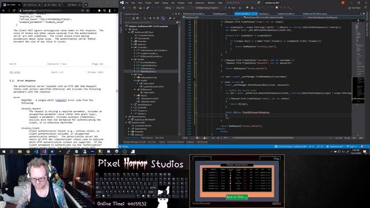370x208 pixels.
Task: Expand the AuthorizationCode views folder
Action: pyautogui.click(x=135, y=77)
